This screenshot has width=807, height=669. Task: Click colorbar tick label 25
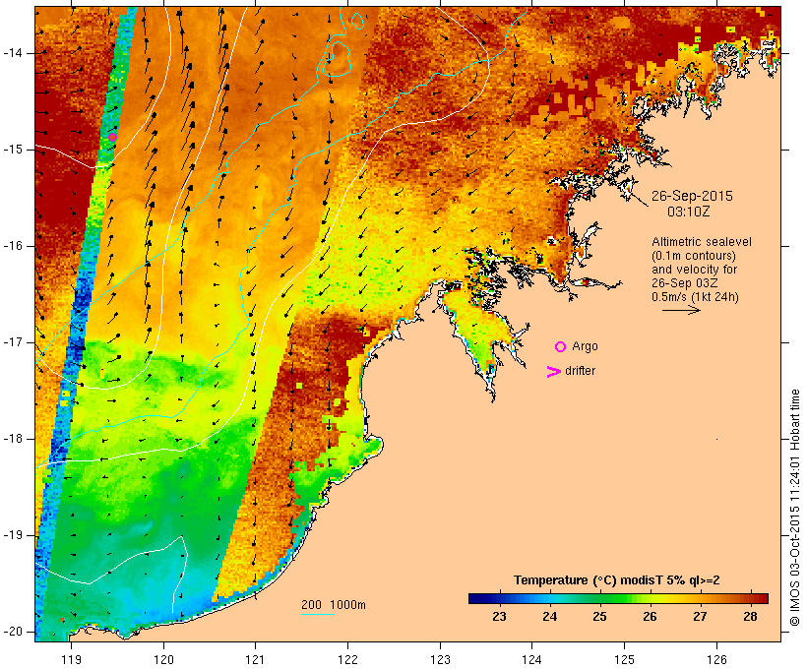click(599, 617)
